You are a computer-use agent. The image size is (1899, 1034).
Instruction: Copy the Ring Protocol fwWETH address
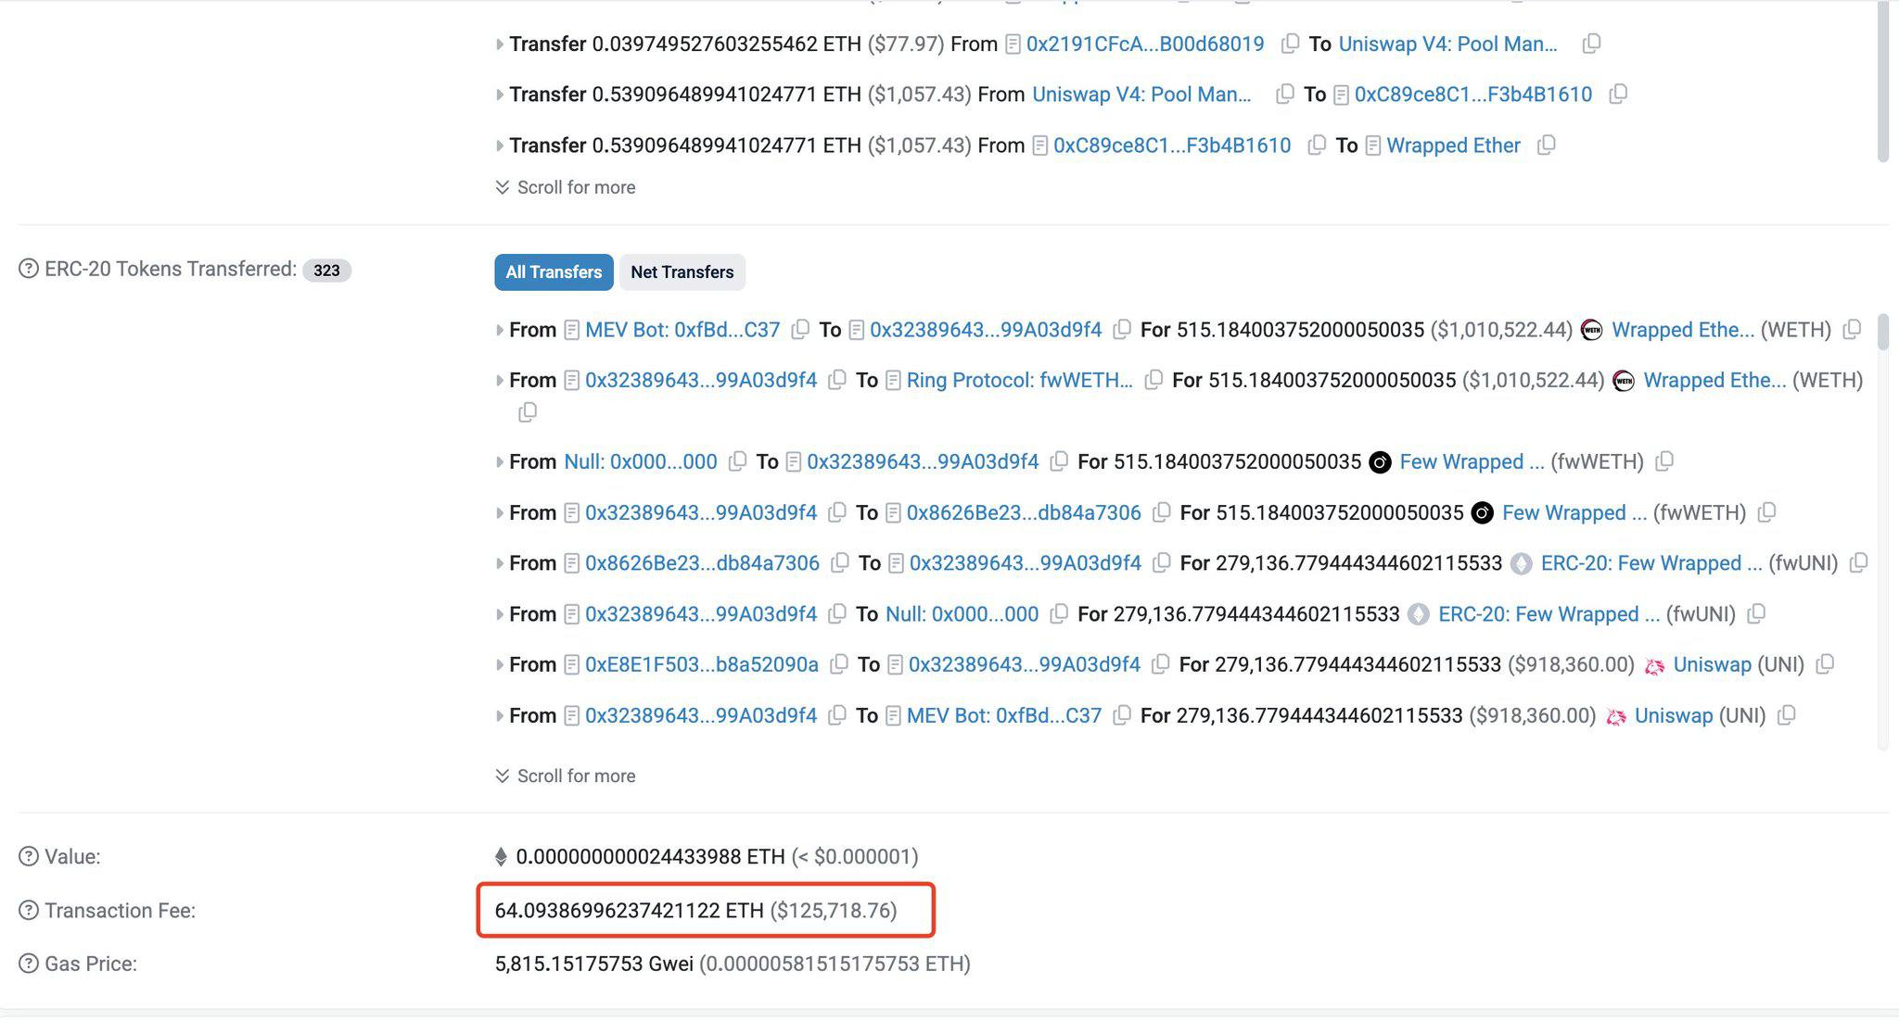click(x=1153, y=380)
